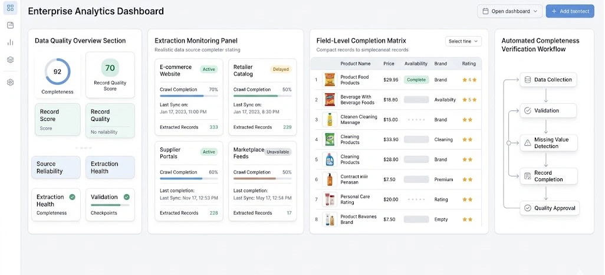Image resolution: width=605 pixels, height=275 pixels.
Task: Click Extracted Records value 17
Action: point(289,213)
